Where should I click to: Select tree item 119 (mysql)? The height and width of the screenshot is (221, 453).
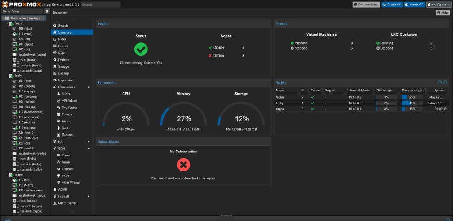point(25,91)
